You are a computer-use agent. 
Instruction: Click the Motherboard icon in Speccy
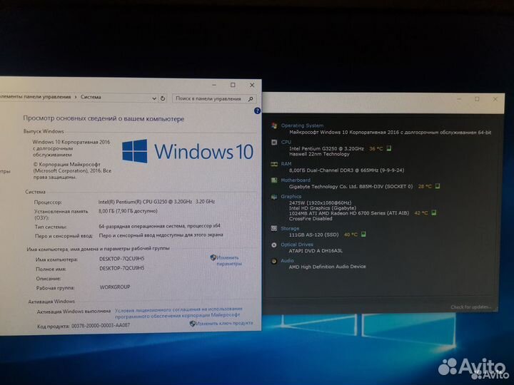pyautogui.click(x=274, y=180)
